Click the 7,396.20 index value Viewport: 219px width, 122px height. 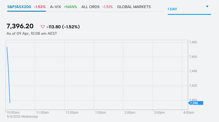pos(20,26)
